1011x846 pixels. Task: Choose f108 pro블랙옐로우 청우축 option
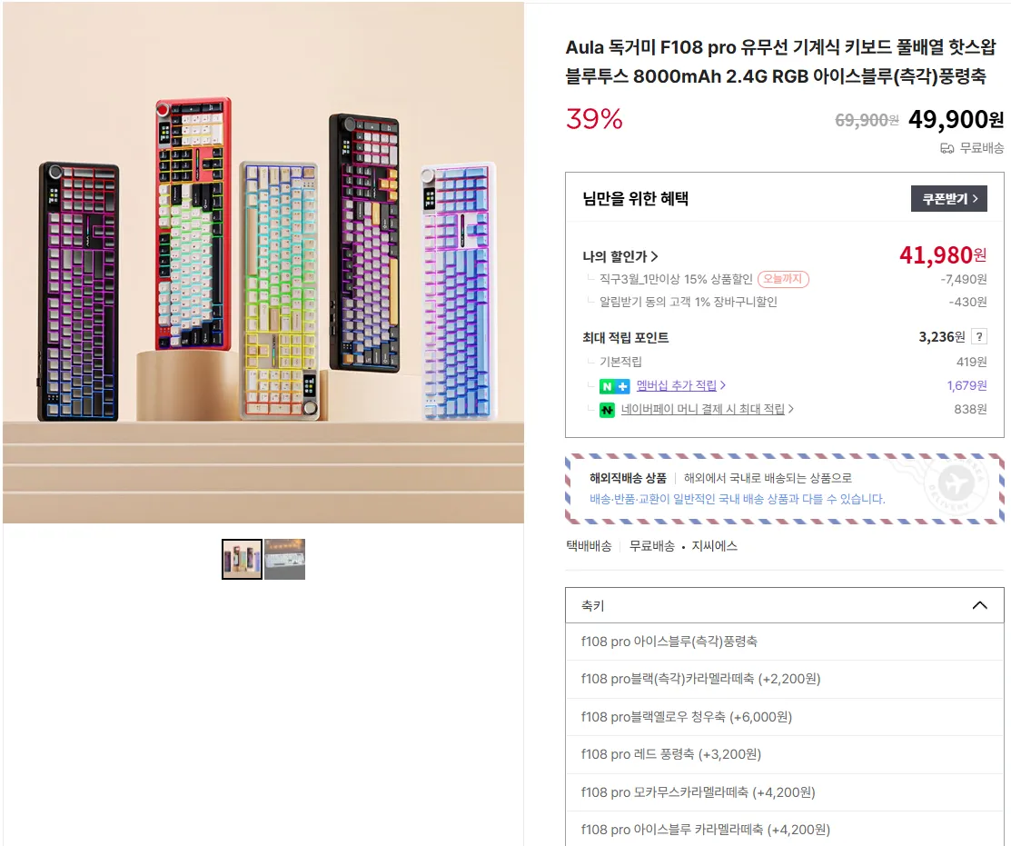[x=785, y=717]
